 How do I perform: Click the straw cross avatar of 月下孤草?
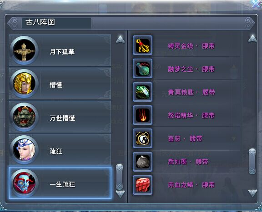[24, 50]
